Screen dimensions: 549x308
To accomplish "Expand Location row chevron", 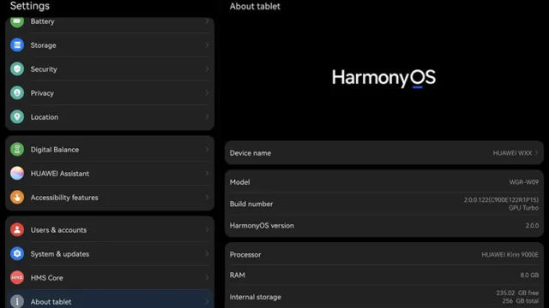I will [x=207, y=116].
